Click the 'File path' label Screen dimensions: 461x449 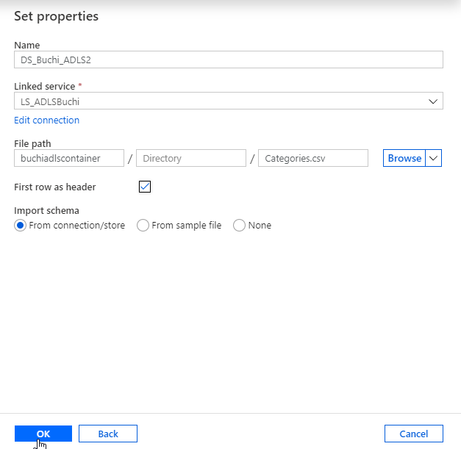(x=32, y=144)
